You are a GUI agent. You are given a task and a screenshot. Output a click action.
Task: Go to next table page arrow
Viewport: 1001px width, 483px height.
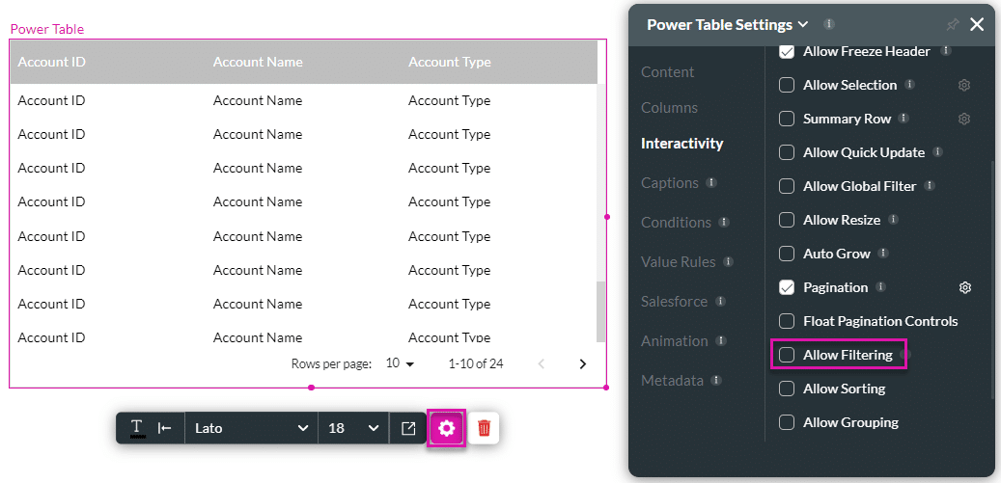point(582,363)
